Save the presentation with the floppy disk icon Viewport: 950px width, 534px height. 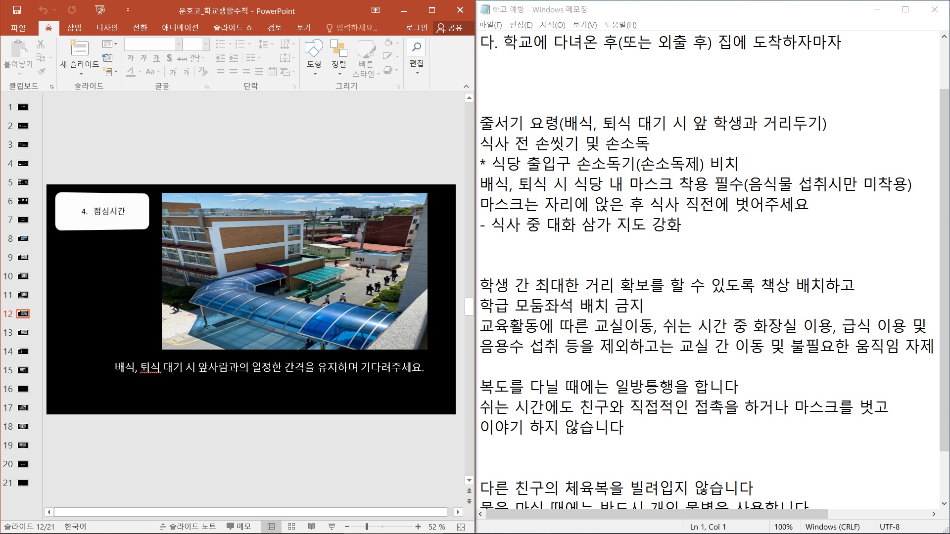(x=17, y=10)
